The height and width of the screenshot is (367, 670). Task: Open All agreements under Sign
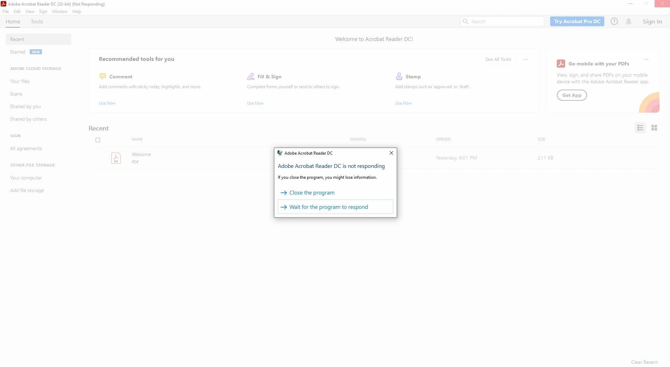(26, 148)
